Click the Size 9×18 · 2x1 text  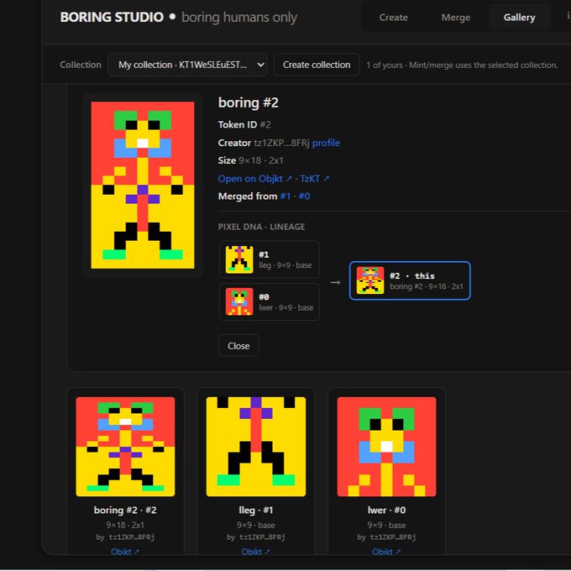(x=250, y=160)
